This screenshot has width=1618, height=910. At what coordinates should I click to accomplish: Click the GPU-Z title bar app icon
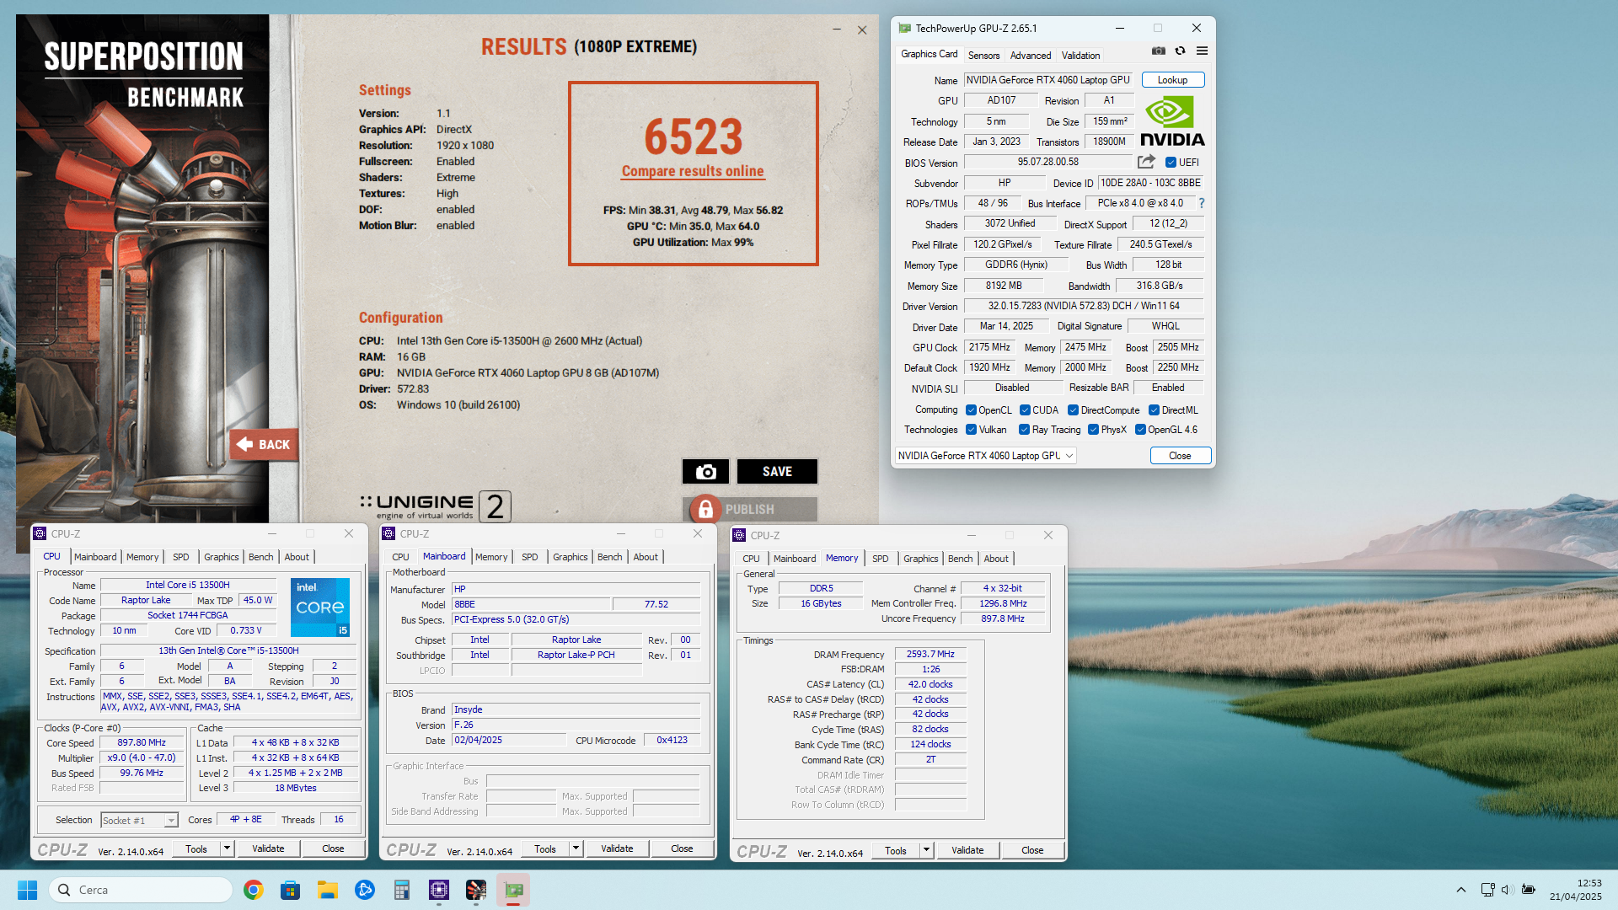tap(905, 28)
